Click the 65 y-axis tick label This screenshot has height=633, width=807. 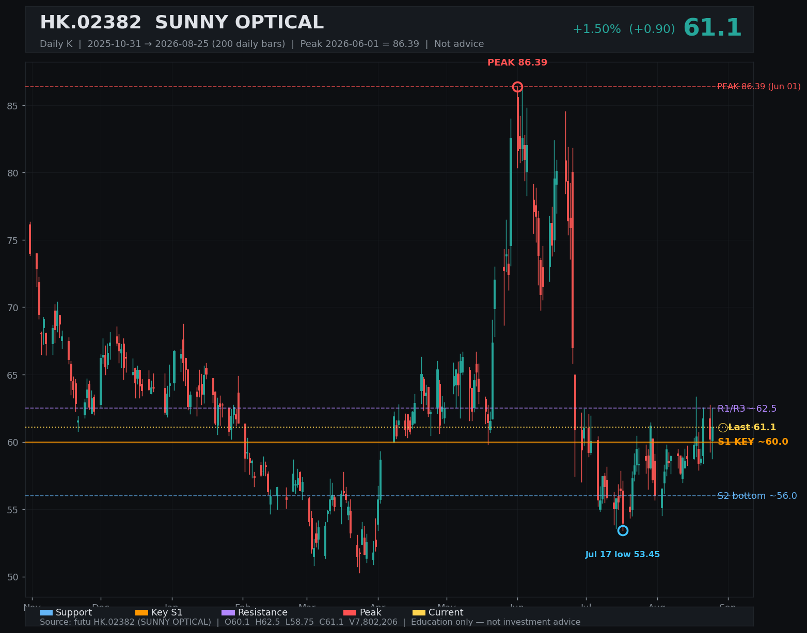[13, 375]
